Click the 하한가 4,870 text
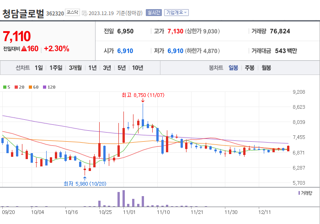This screenshot has height=224, width=320. 203,51
